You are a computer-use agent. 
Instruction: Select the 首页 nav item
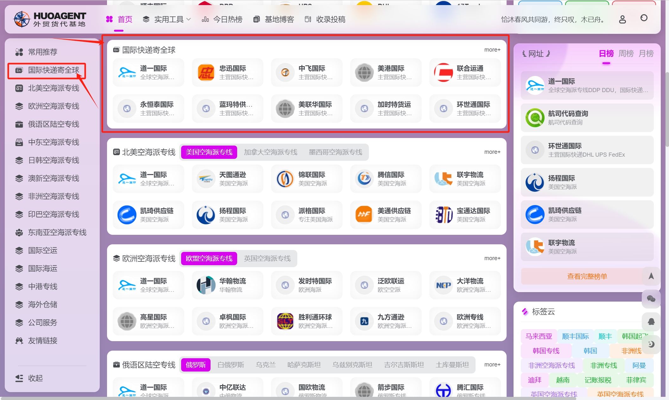pyautogui.click(x=119, y=19)
